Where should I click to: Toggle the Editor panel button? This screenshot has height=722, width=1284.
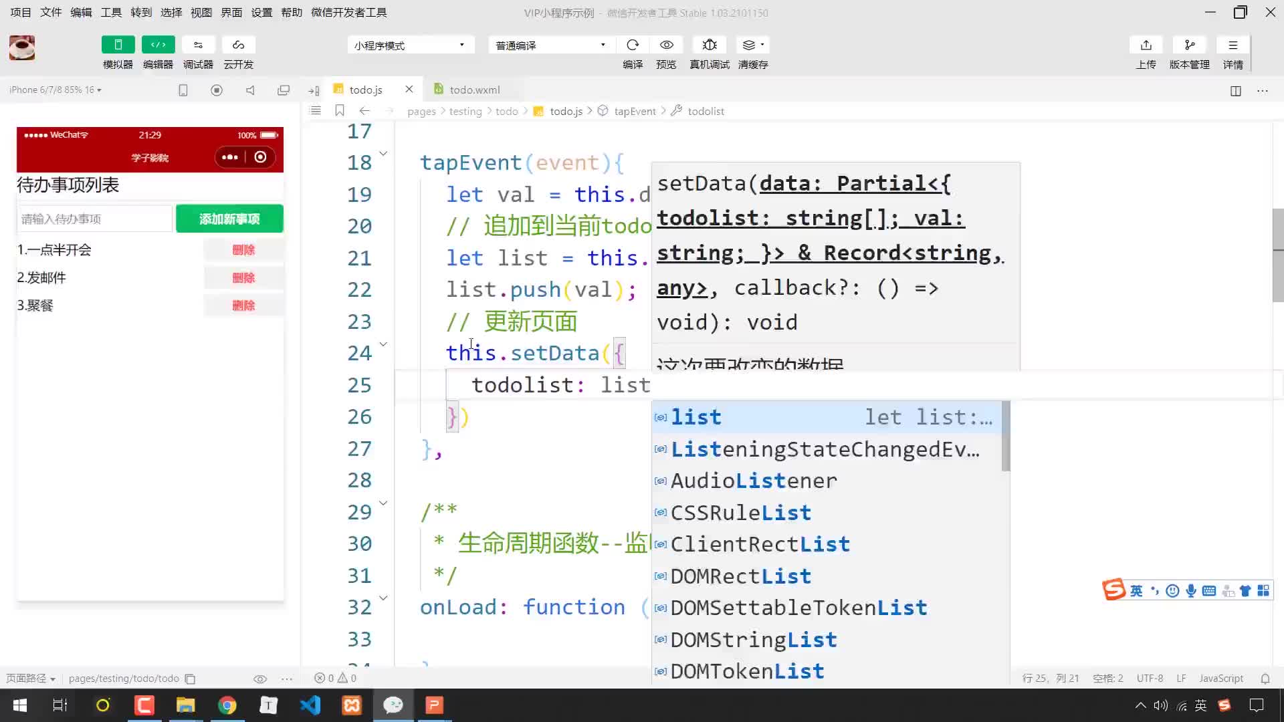pos(158,45)
